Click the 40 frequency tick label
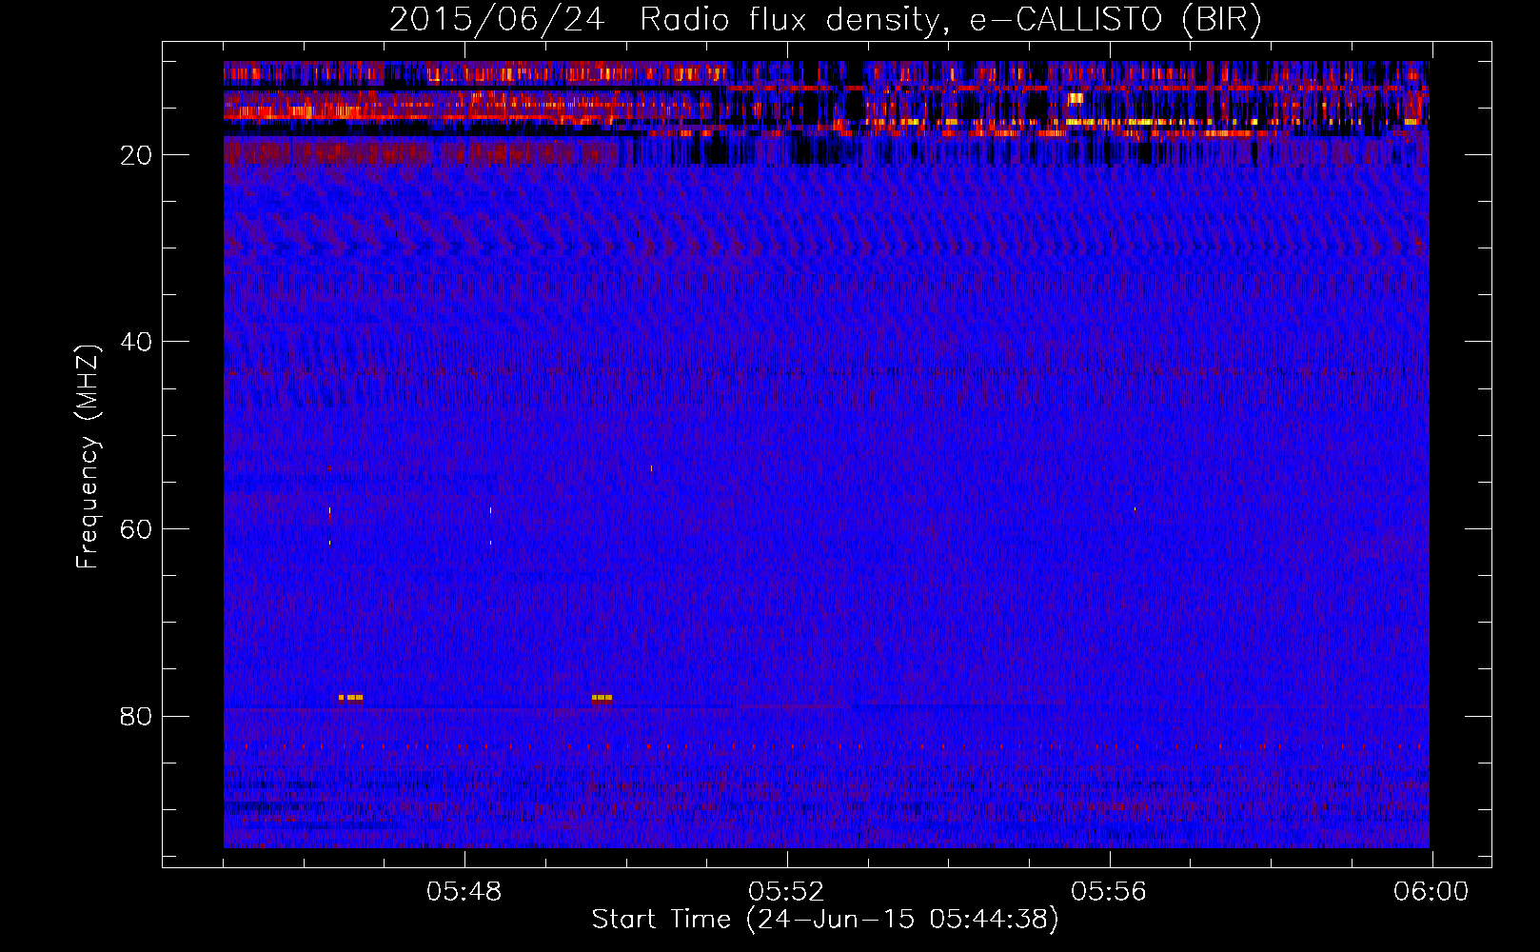Viewport: 1540px width, 952px height. pyautogui.click(x=136, y=342)
